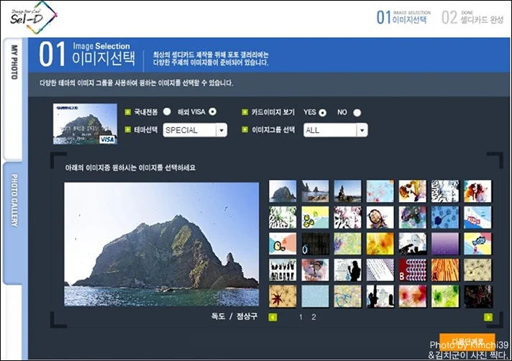Go to next thumbnail page with green right arrow

[x=488, y=317]
